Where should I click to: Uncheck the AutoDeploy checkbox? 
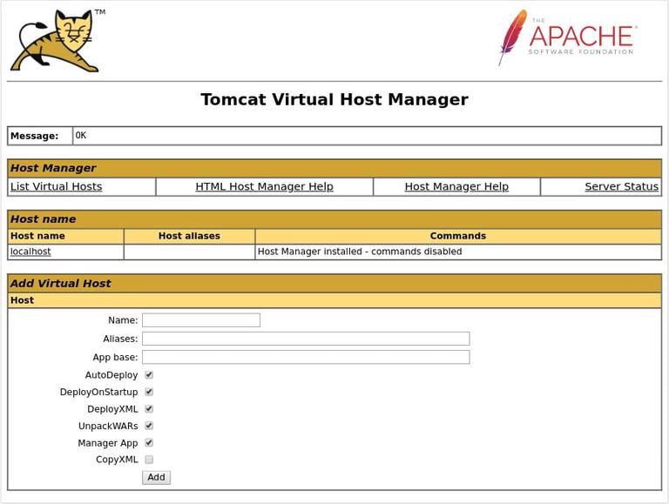[149, 375]
